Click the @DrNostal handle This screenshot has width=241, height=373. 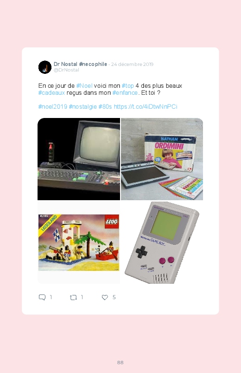pyautogui.click(x=66, y=70)
